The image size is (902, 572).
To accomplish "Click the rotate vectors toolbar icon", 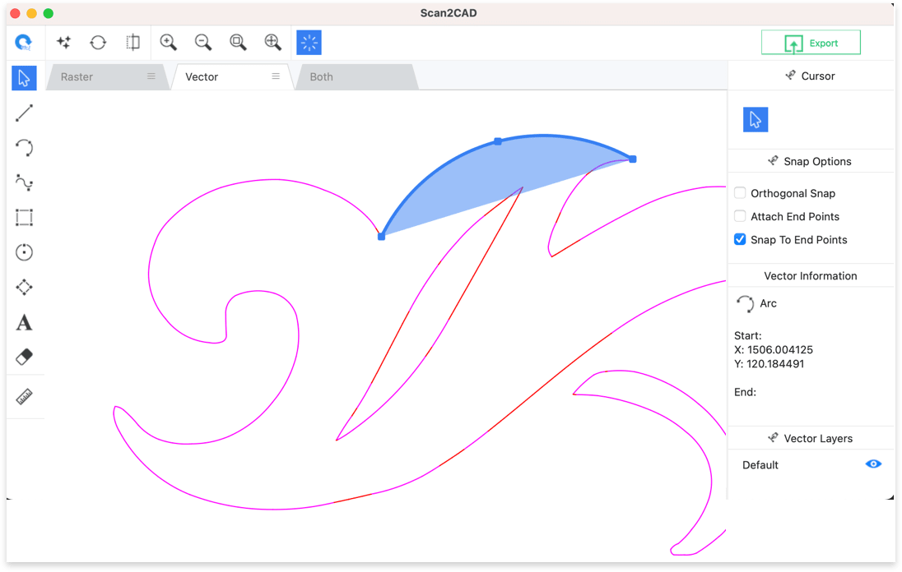I will [x=98, y=42].
